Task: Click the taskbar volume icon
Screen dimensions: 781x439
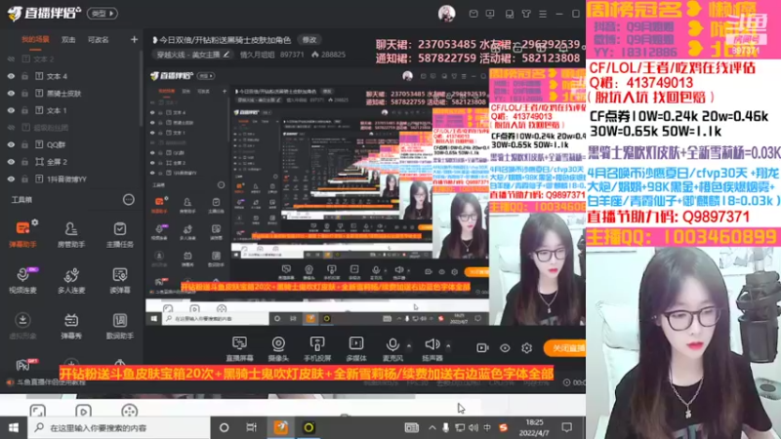Action: 473,427
